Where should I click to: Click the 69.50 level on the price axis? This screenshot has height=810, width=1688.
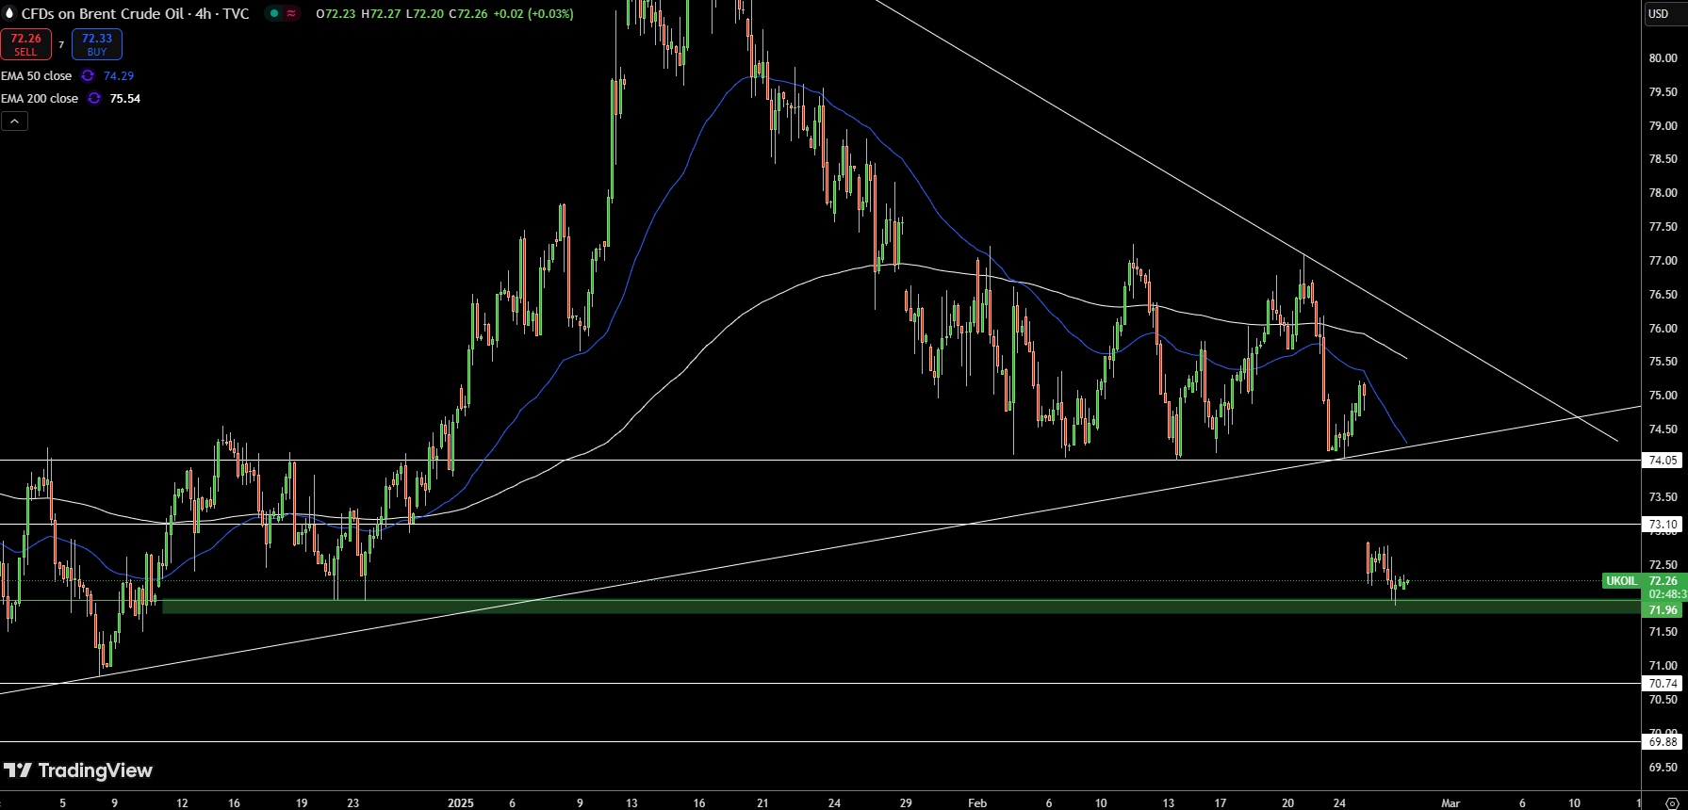[x=1663, y=767]
